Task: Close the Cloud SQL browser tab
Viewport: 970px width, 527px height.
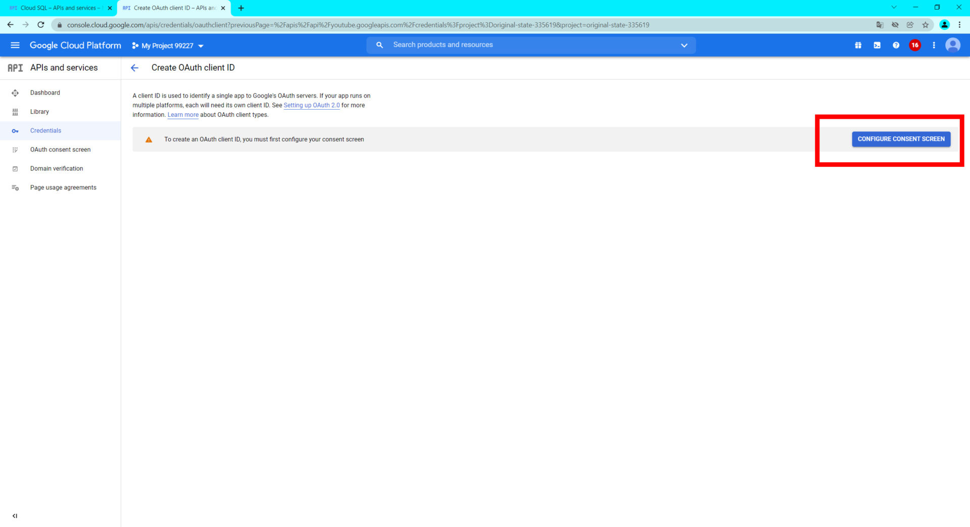Action: click(x=110, y=8)
